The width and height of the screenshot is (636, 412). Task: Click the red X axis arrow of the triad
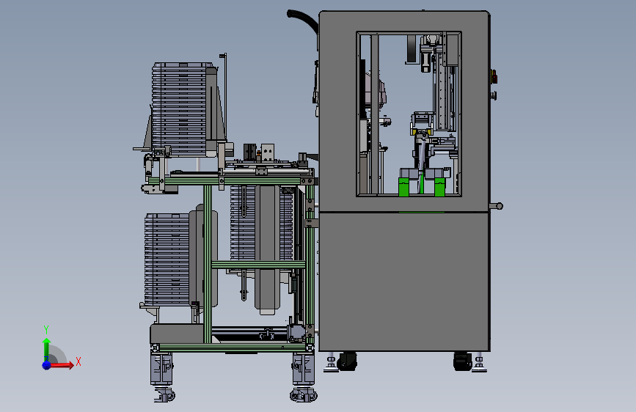tap(61, 364)
